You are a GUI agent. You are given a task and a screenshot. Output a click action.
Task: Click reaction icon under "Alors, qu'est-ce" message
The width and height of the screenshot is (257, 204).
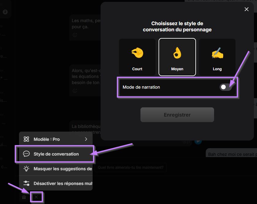(75, 91)
